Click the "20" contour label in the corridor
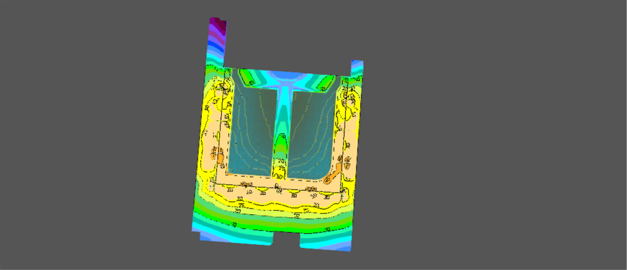 coord(281,161)
